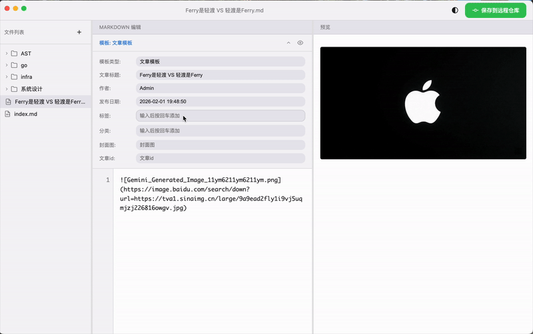The image size is (533, 334).
Task: Click the go folder label
Action: pyautogui.click(x=24, y=65)
